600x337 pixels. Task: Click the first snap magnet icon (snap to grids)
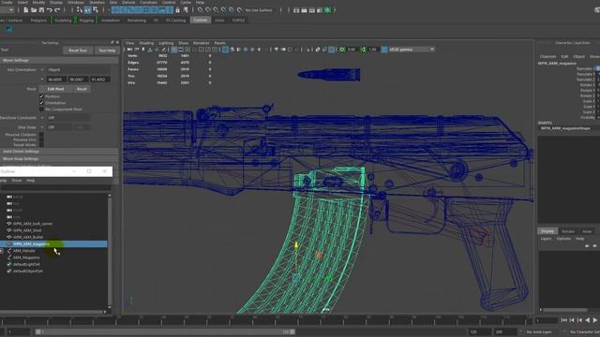[x=200, y=10]
